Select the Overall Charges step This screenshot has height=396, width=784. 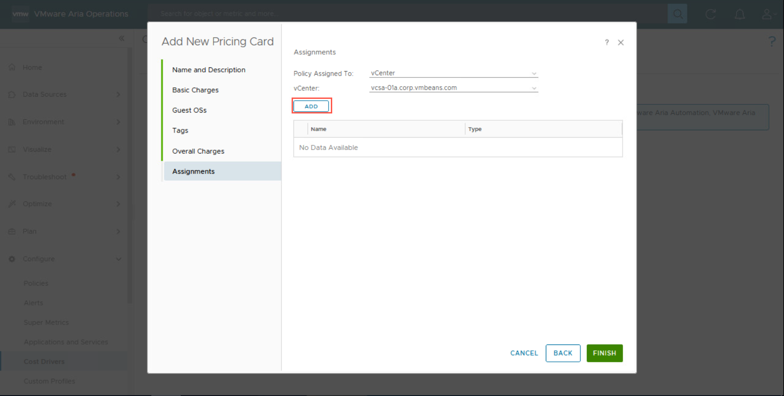(198, 151)
